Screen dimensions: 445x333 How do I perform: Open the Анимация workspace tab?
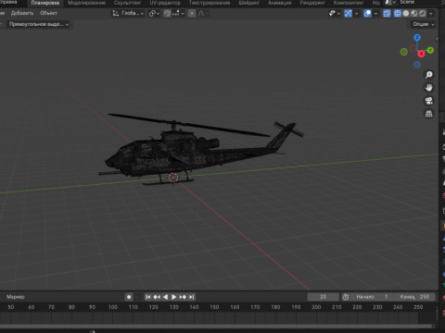(280, 3)
